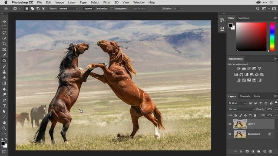Toggle lock image pixels brush icon
The width and height of the screenshot is (278, 156).
coord(241,115)
